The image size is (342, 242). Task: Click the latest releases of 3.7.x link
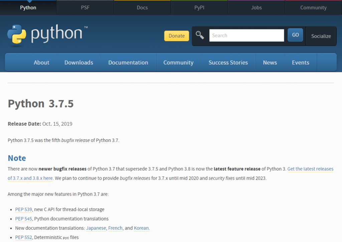pos(310,169)
